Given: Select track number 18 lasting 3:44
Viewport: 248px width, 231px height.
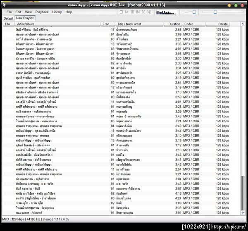Looking at the screenshot, I should (x=122, y=131).
